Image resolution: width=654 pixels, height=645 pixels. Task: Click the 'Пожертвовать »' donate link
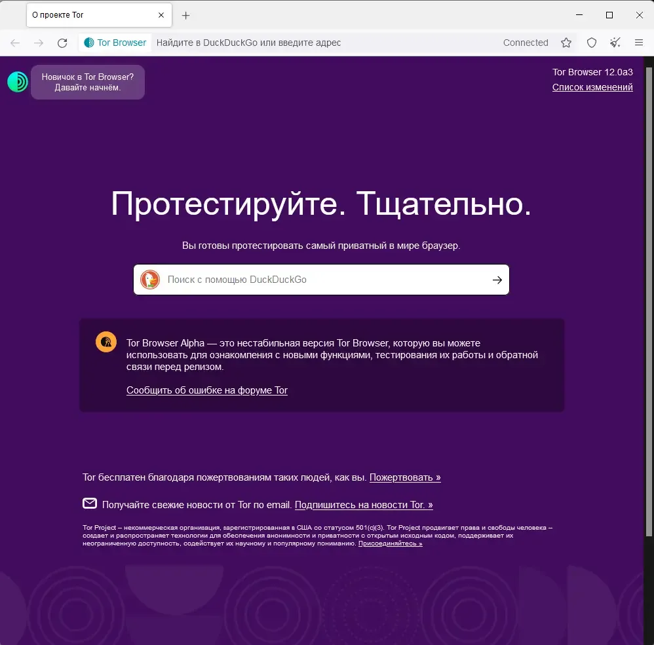click(405, 477)
